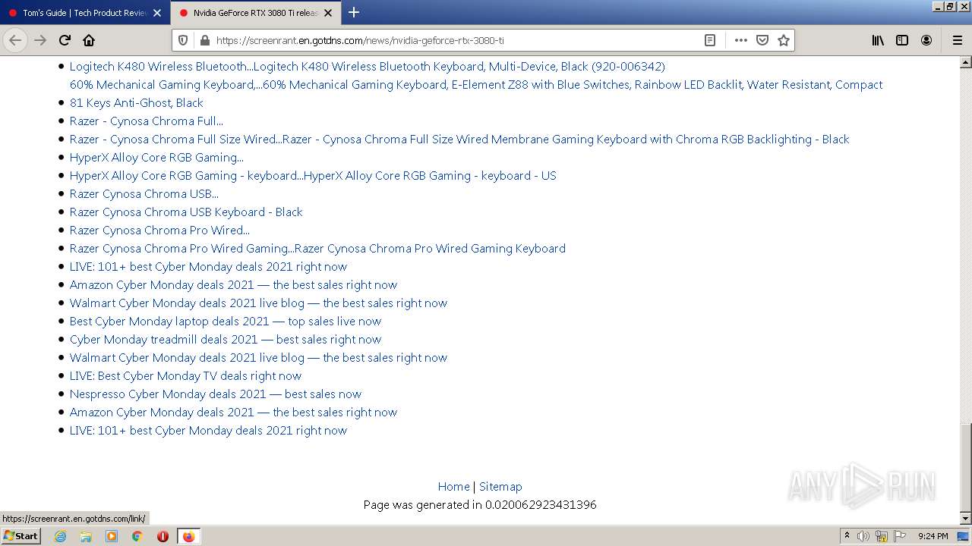The image size is (972, 546).
Task: Open 60% Mechanical Gaming Keyboard E-Element Z88 link
Action: (x=476, y=85)
